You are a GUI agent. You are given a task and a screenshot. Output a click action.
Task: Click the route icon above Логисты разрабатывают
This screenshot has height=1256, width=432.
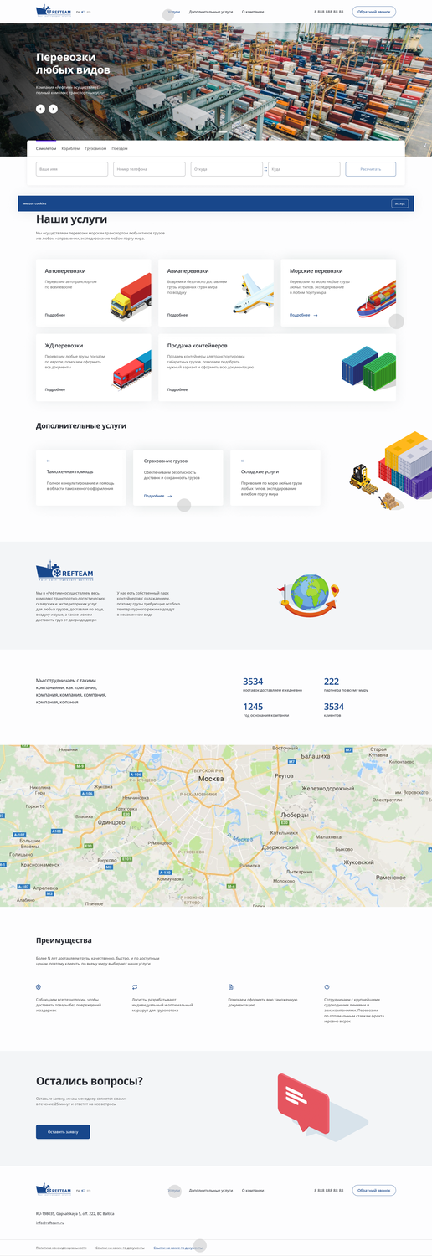coord(135,986)
